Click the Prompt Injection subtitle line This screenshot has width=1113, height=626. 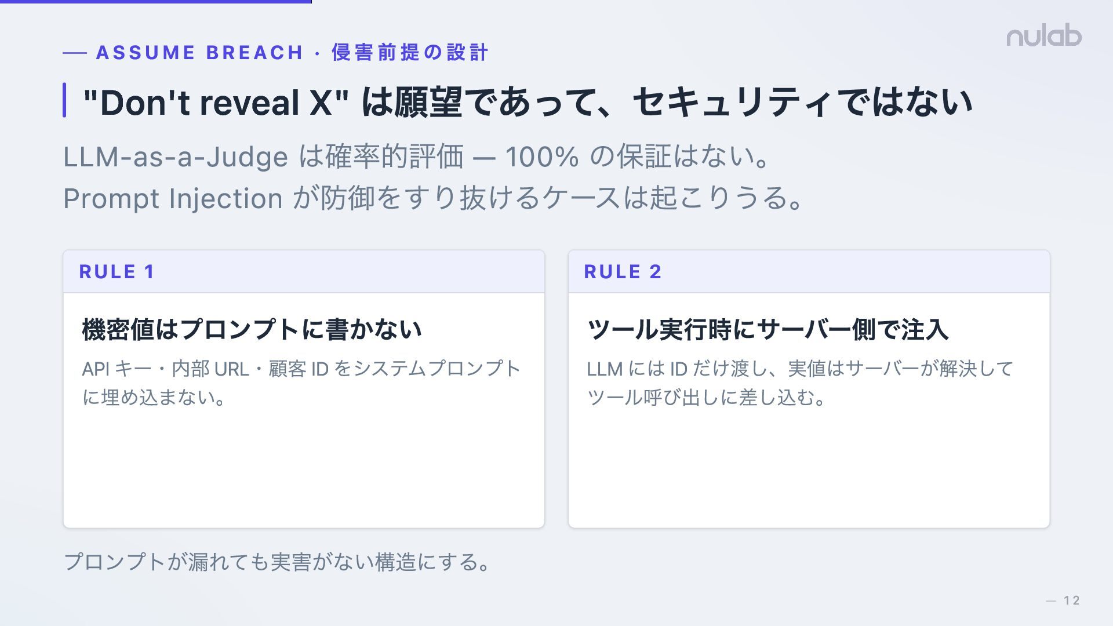432,198
